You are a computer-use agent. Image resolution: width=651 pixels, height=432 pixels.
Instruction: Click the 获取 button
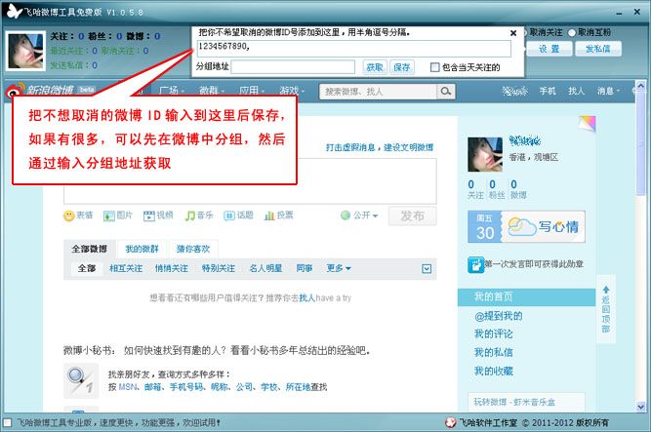(x=375, y=67)
